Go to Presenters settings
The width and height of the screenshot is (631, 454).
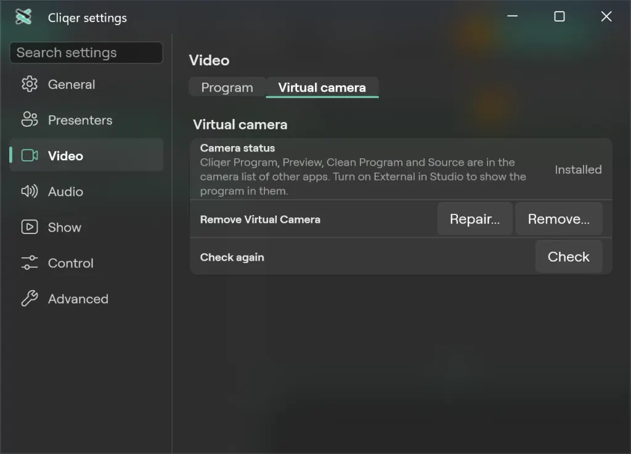pos(86,120)
